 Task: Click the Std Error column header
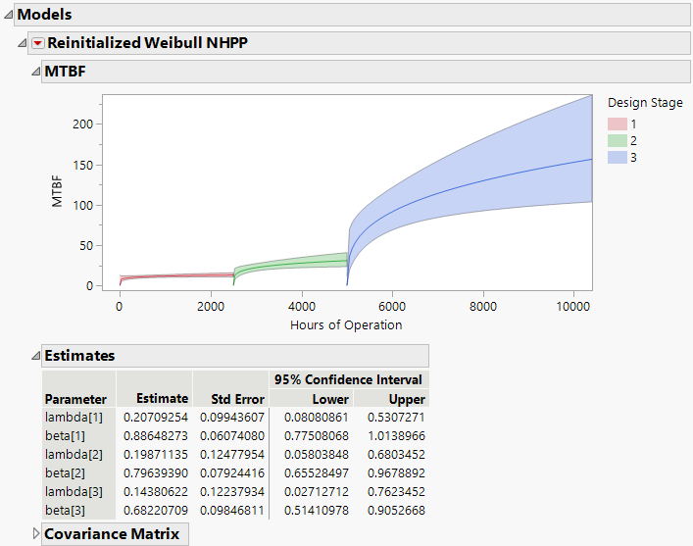[x=237, y=399]
